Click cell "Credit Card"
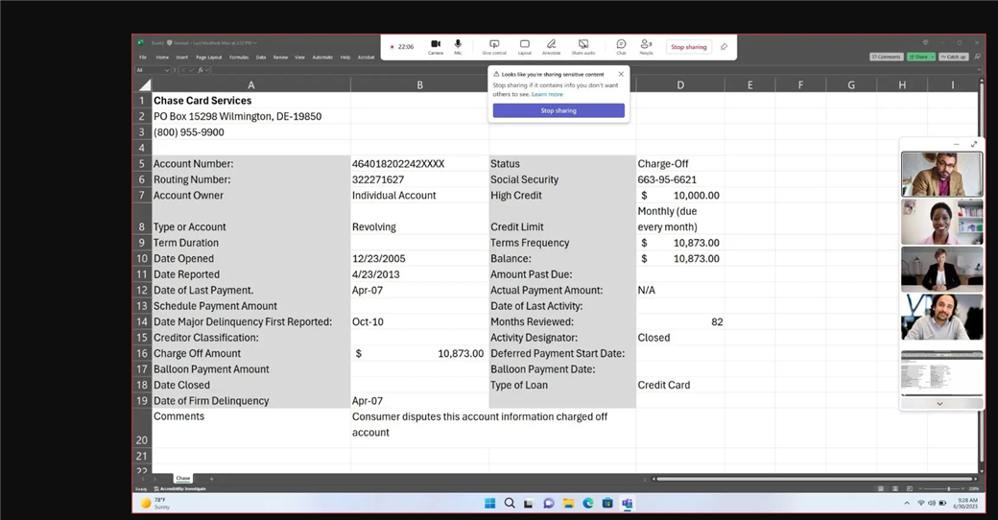 point(679,385)
